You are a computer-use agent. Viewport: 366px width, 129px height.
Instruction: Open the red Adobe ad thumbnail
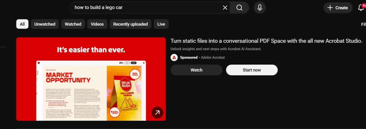(x=91, y=79)
